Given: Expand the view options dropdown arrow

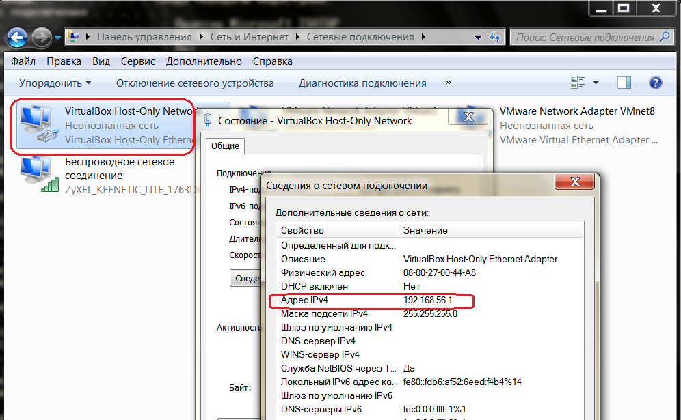Looking at the screenshot, I should [x=596, y=83].
